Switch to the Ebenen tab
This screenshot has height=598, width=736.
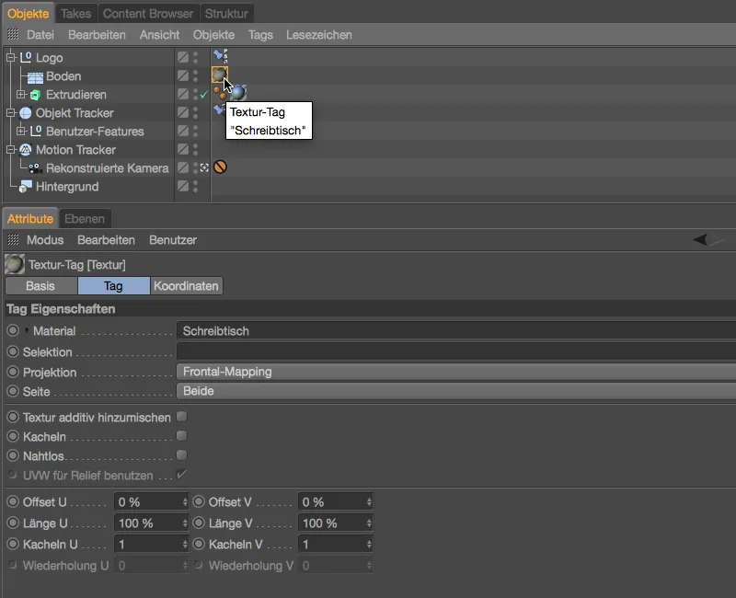[x=85, y=219]
